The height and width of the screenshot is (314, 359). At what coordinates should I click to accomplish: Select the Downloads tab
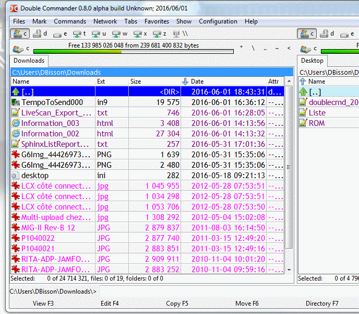coord(29,61)
